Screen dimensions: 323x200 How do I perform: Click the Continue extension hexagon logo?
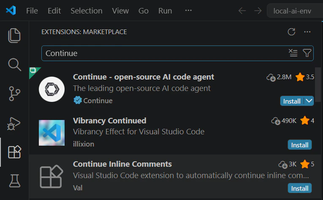[x=52, y=89]
